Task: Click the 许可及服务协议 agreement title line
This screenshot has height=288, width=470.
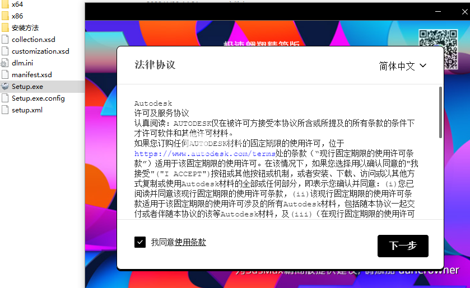Action: (161, 114)
